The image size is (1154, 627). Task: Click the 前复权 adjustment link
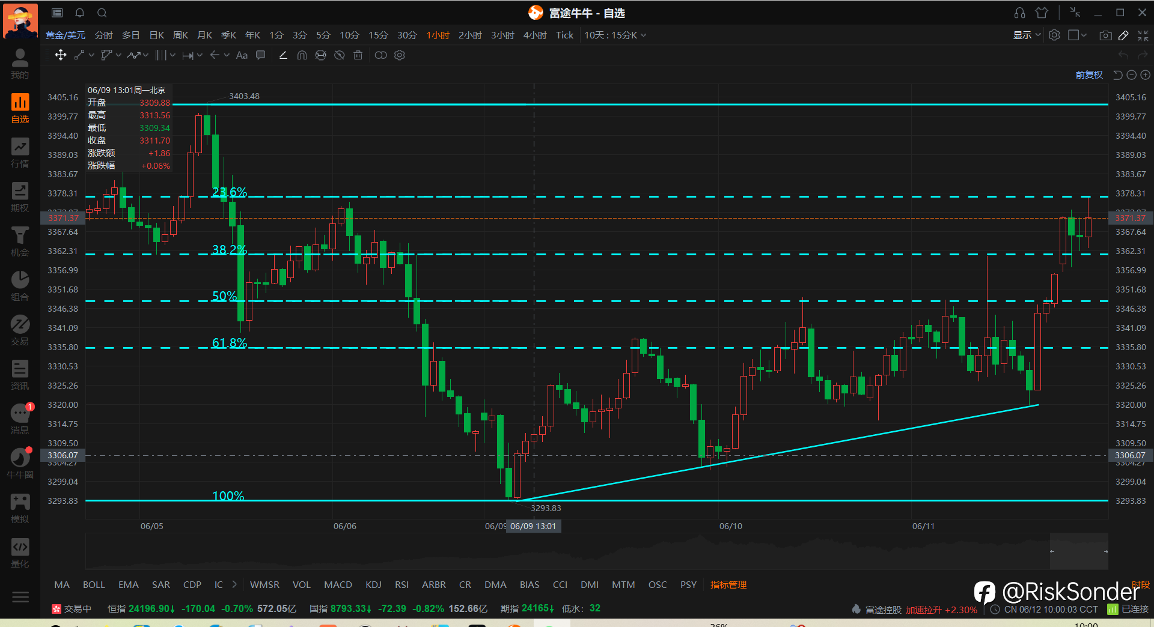pyautogui.click(x=1089, y=75)
